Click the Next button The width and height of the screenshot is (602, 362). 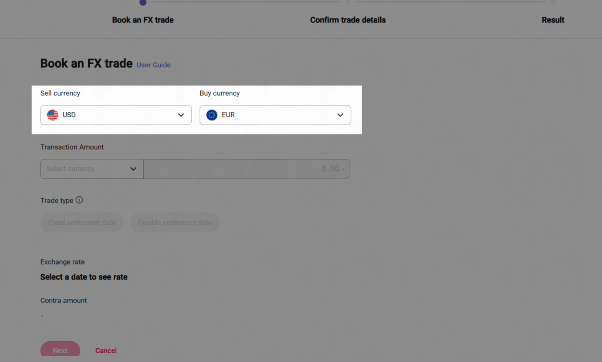click(x=60, y=349)
